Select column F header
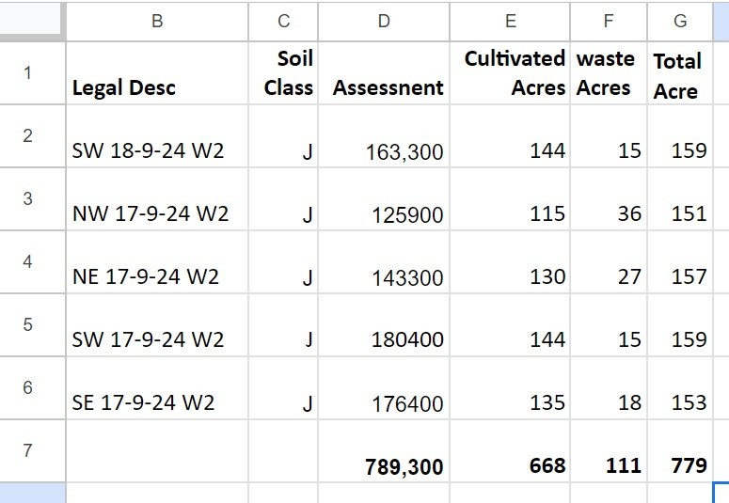729x503 pixels. pos(609,22)
